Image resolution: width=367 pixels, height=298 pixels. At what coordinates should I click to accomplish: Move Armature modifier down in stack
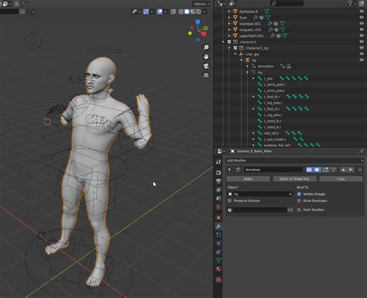click(351, 170)
